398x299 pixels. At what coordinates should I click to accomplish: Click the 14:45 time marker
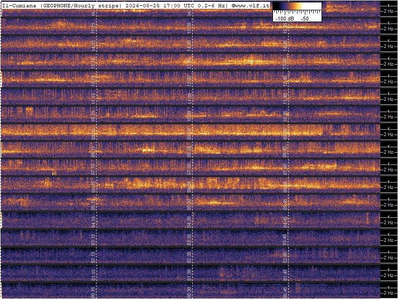285,46
